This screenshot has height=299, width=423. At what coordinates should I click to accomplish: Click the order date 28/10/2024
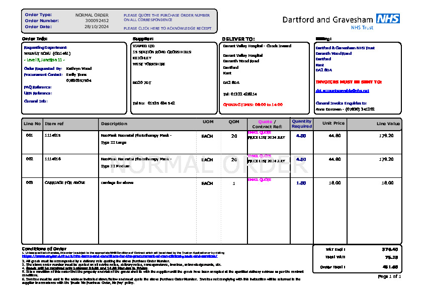[x=97, y=27]
